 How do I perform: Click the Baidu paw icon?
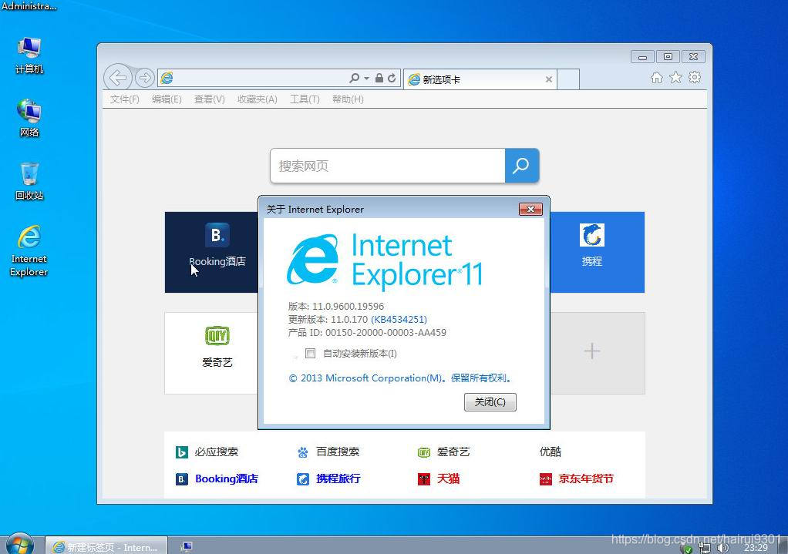302,452
